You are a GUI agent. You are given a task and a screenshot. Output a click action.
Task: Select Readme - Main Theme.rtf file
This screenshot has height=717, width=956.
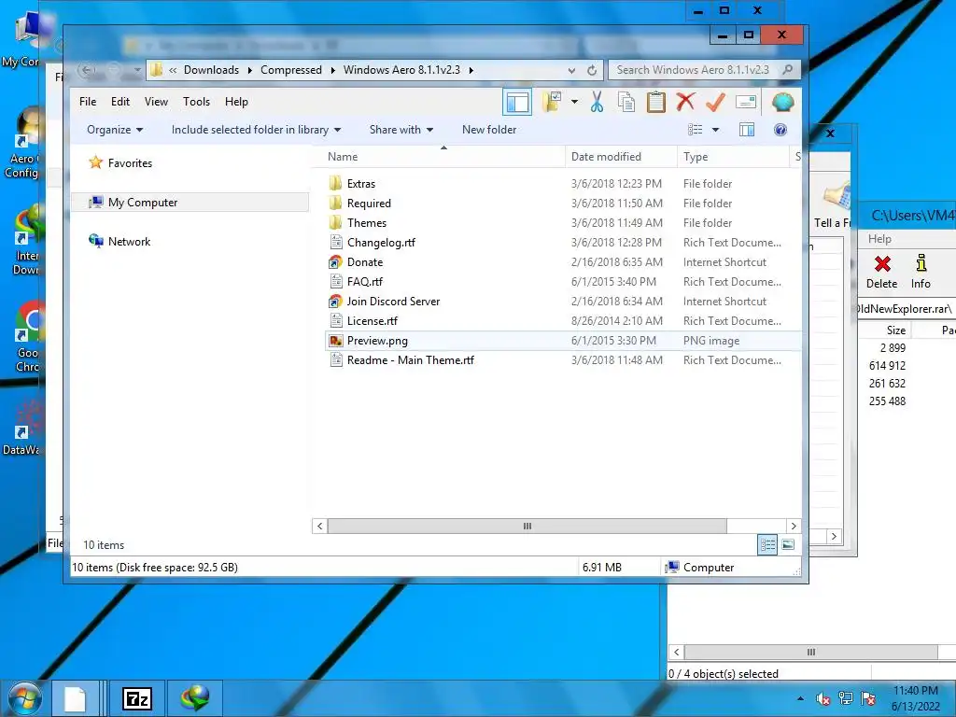tap(411, 360)
